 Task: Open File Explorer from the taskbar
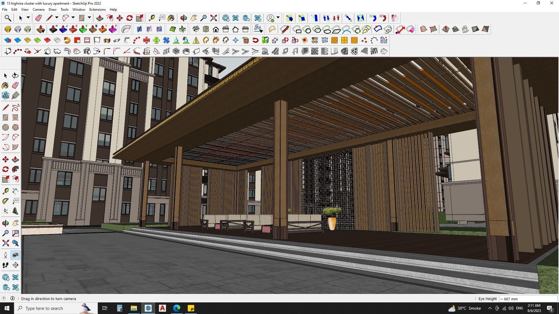click(134, 308)
